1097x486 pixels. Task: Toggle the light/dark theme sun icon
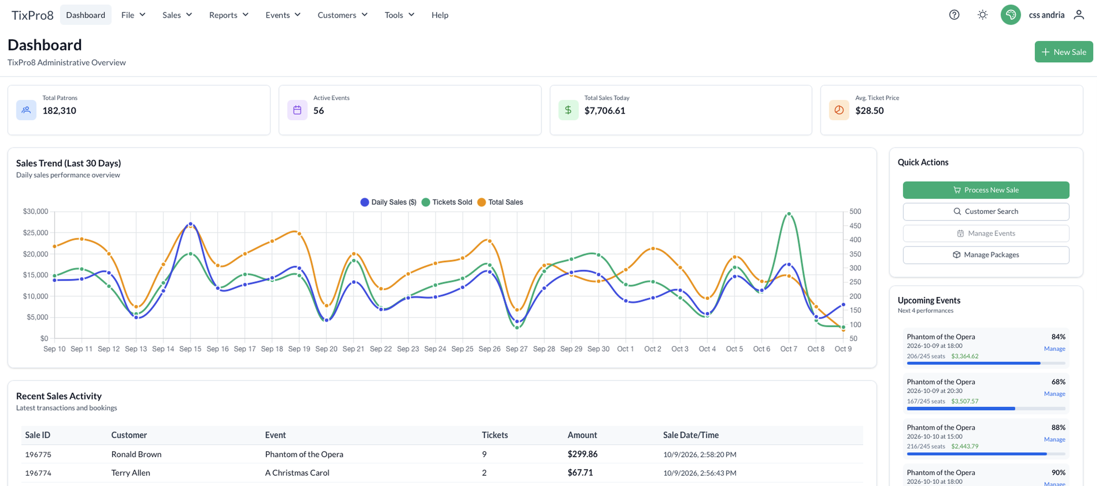click(982, 15)
